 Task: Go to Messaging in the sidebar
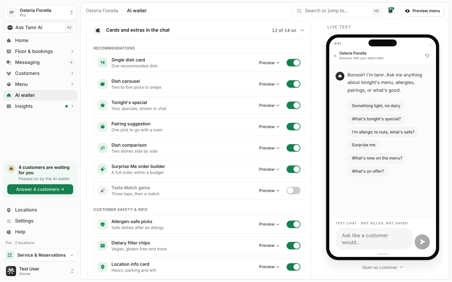(40, 62)
